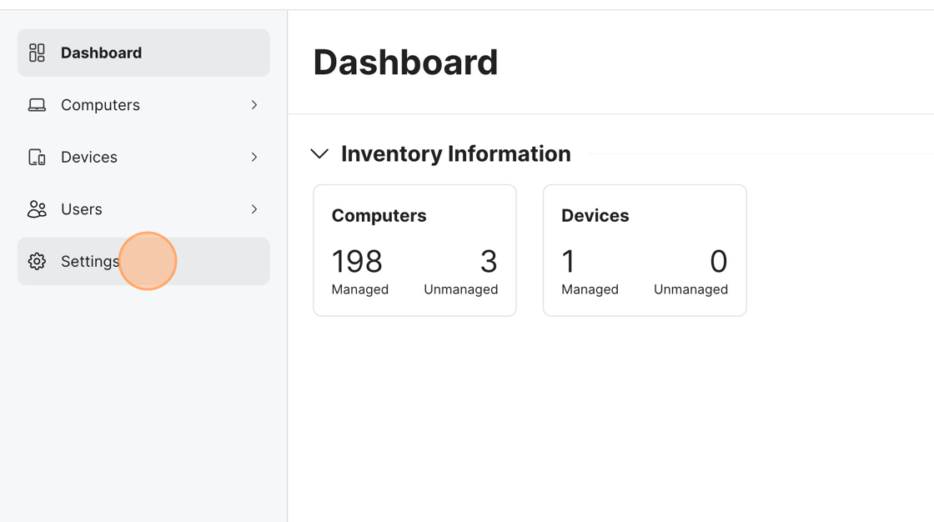Viewport: 934px width, 522px height.
Task: Click the 3 unmanaged computers count
Action: (x=489, y=262)
